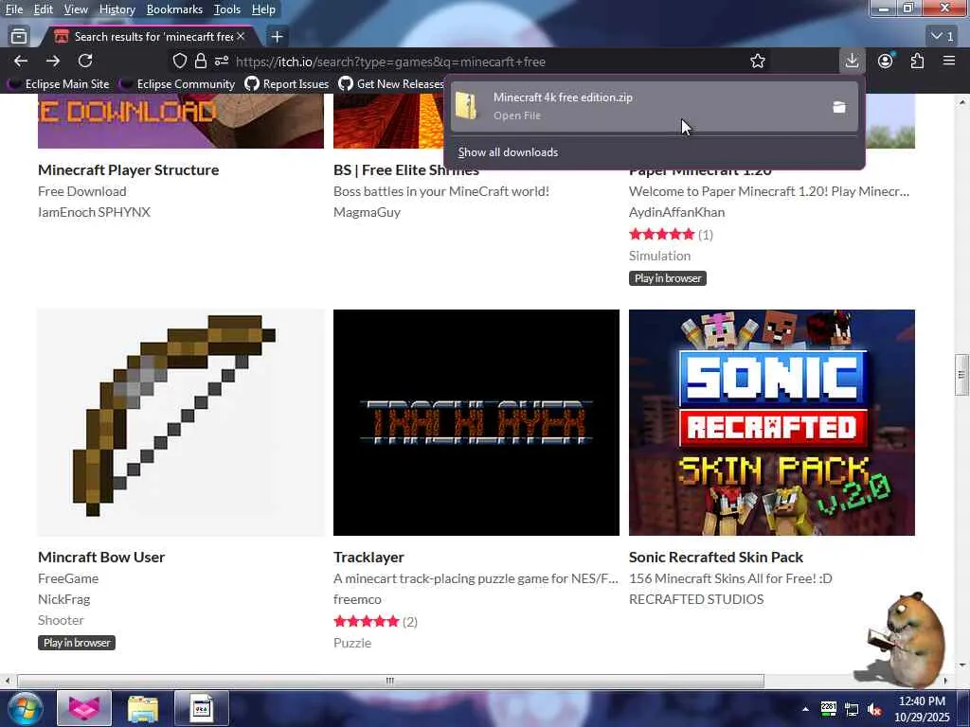Open site permissions icon in address bar

click(x=222, y=61)
